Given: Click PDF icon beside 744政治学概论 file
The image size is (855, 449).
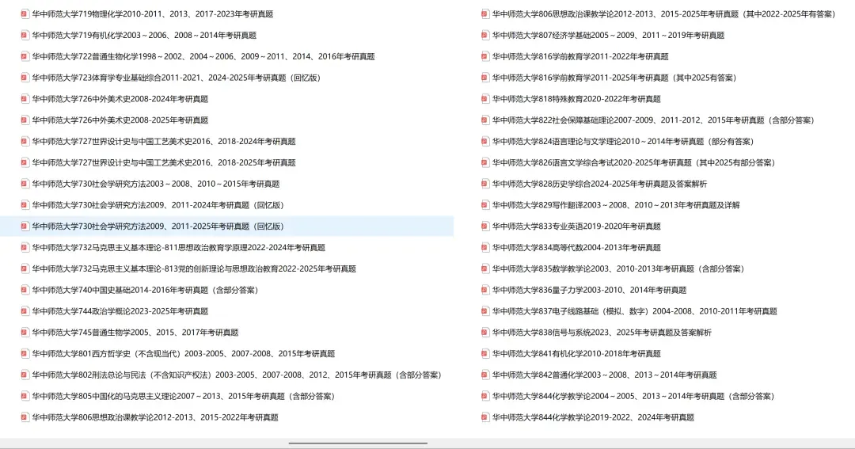Looking at the screenshot, I should pyautogui.click(x=25, y=311).
